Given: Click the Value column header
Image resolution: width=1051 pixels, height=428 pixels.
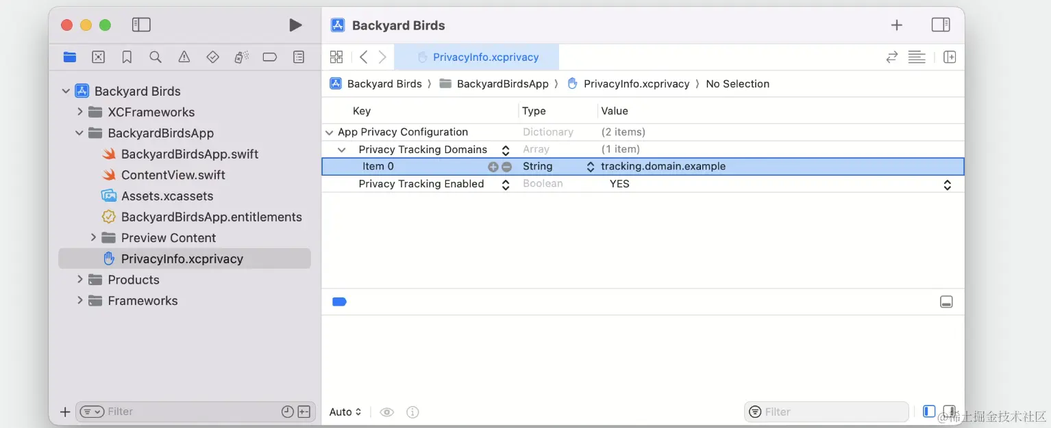Looking at the screenshot, I should [x=615, y=111].
